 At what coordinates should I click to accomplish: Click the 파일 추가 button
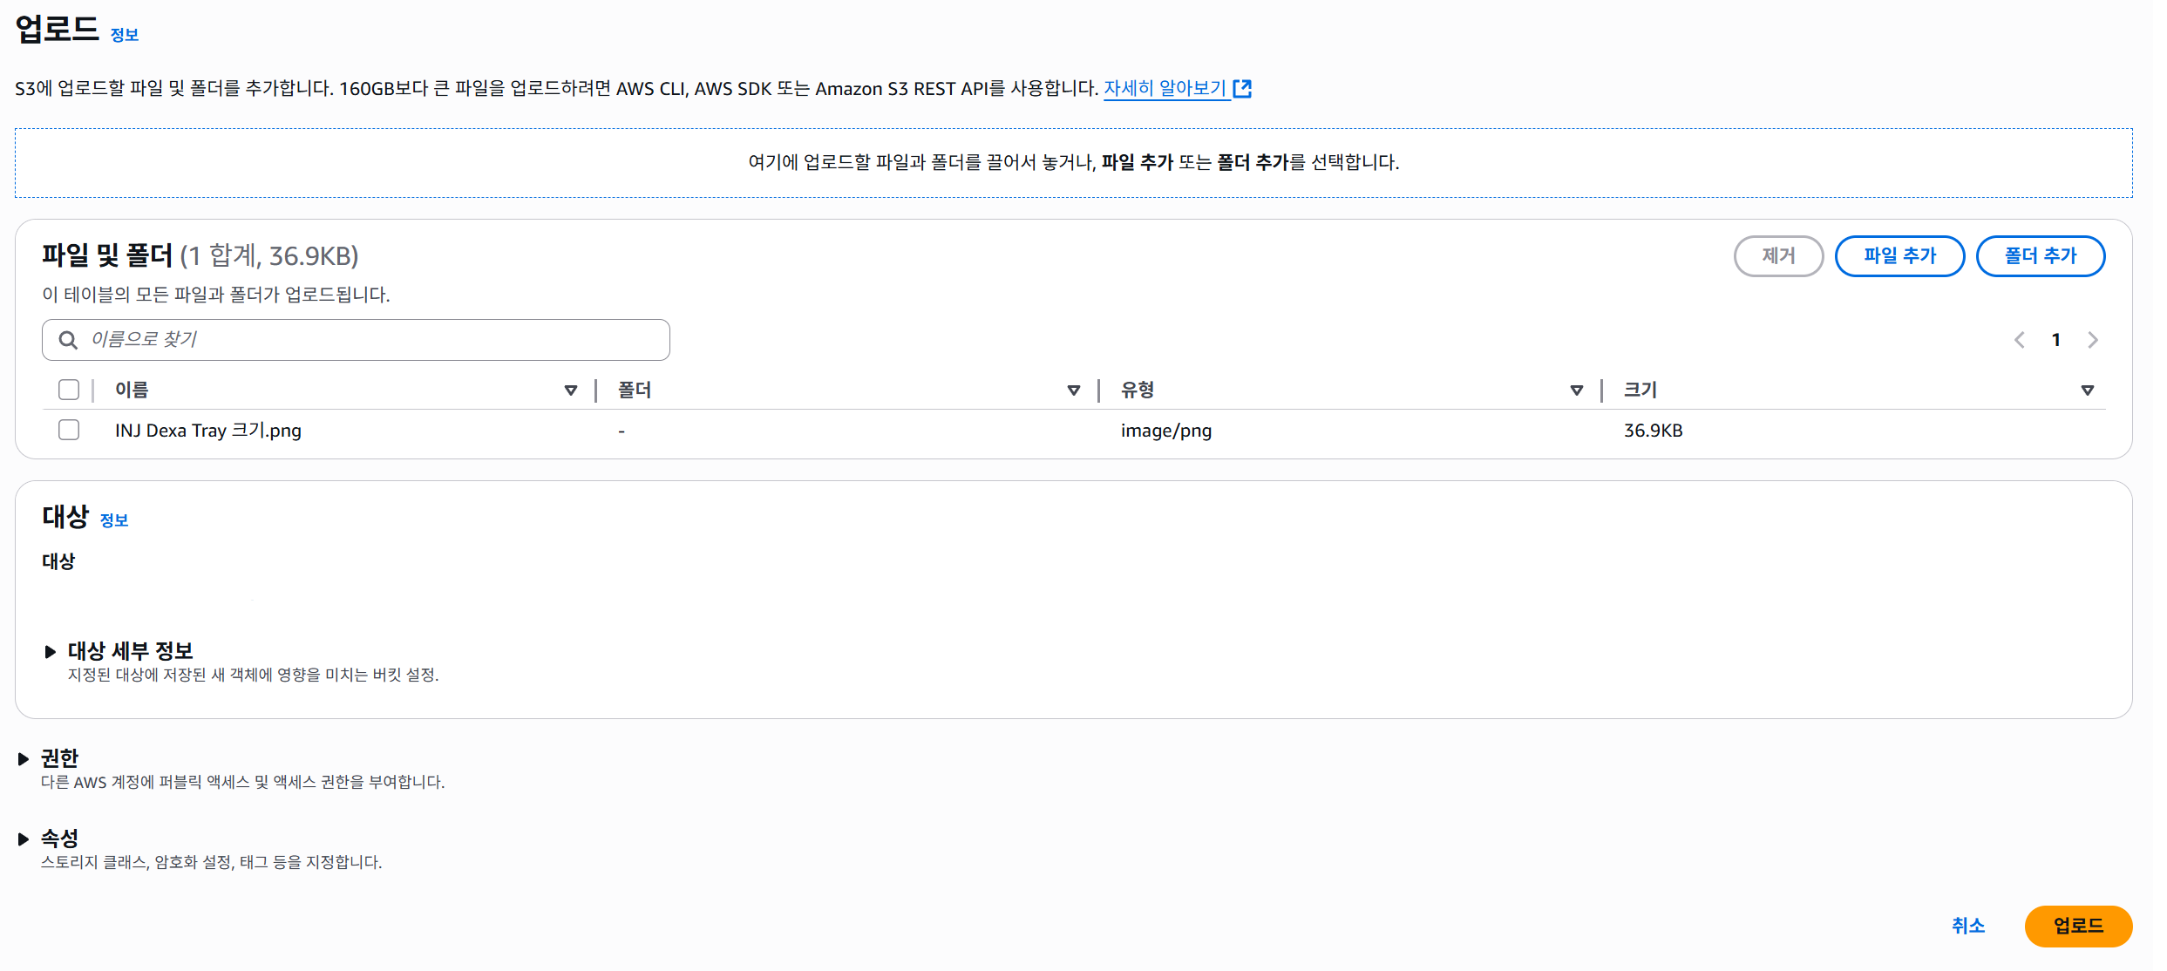(x=1899, y=256)
